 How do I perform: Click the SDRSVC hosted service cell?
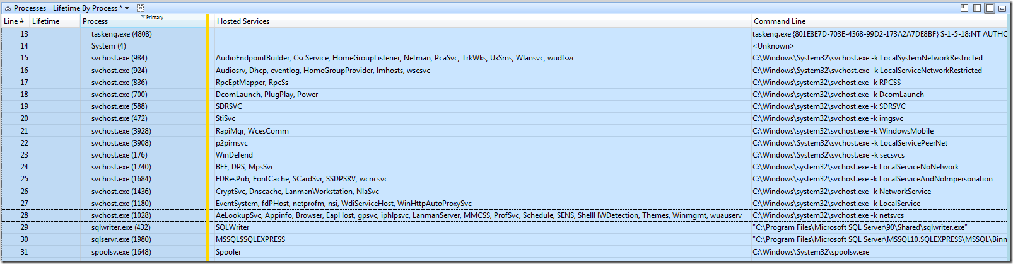click(x=229, y=106)
